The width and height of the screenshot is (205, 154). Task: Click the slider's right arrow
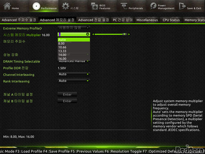tap(129, 34)
